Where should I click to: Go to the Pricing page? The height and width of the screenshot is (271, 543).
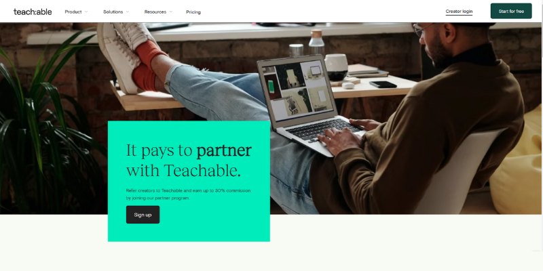(x=193, y=12)
